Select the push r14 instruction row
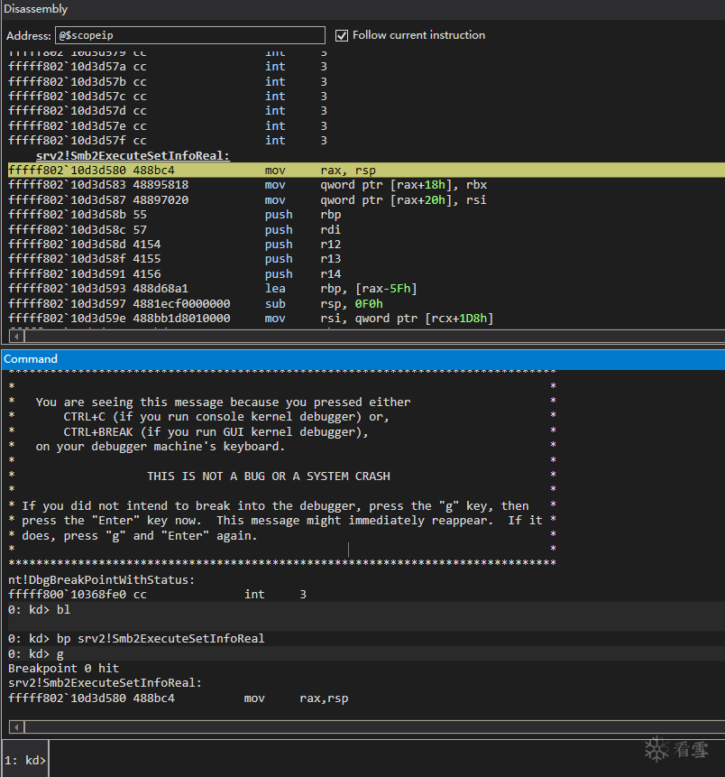The width and height of the screenshot is (725, 777). click(175, 273)
